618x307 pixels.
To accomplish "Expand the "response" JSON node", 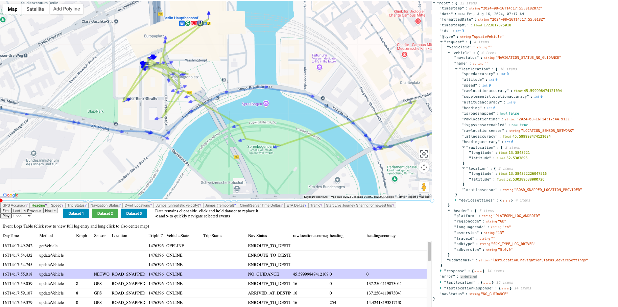I will click(x=441, y=271).
